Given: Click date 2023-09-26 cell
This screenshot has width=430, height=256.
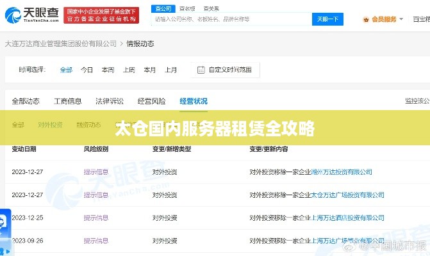Looking at the screenshot, I should tap(28, 241).
